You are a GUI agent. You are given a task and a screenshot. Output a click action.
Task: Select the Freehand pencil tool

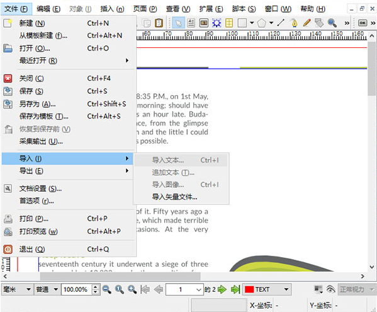point(307,23)
